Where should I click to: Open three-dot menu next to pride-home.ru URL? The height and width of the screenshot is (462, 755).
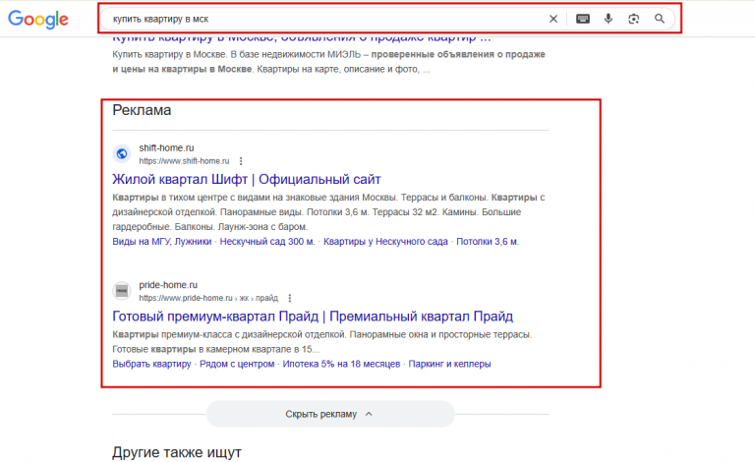pyautogui.click(x=289, y=299)
